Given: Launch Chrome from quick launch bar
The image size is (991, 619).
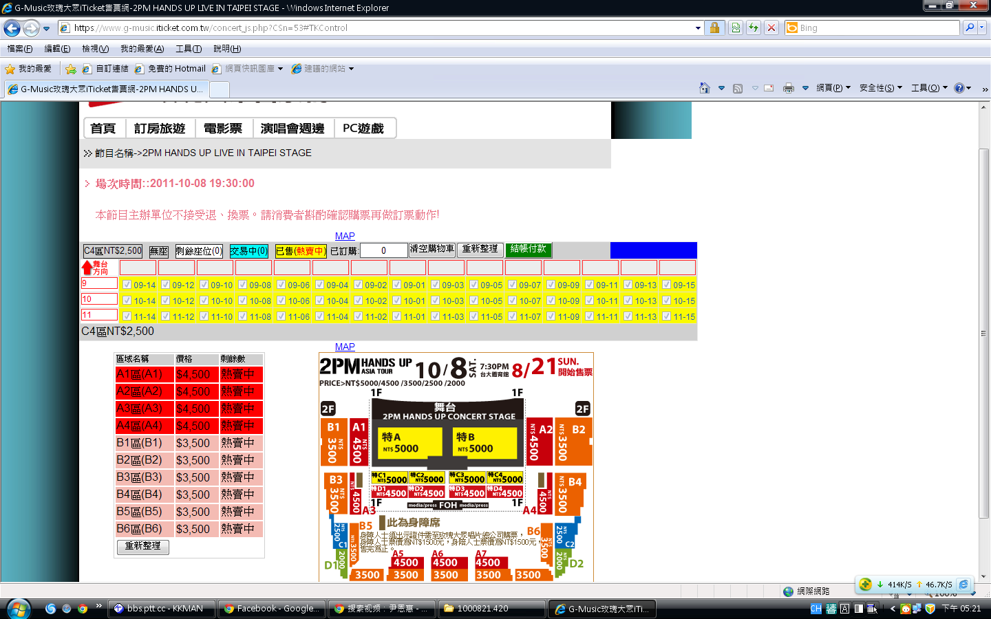Looking at the screenshot, I should click(x=83, y=609).
